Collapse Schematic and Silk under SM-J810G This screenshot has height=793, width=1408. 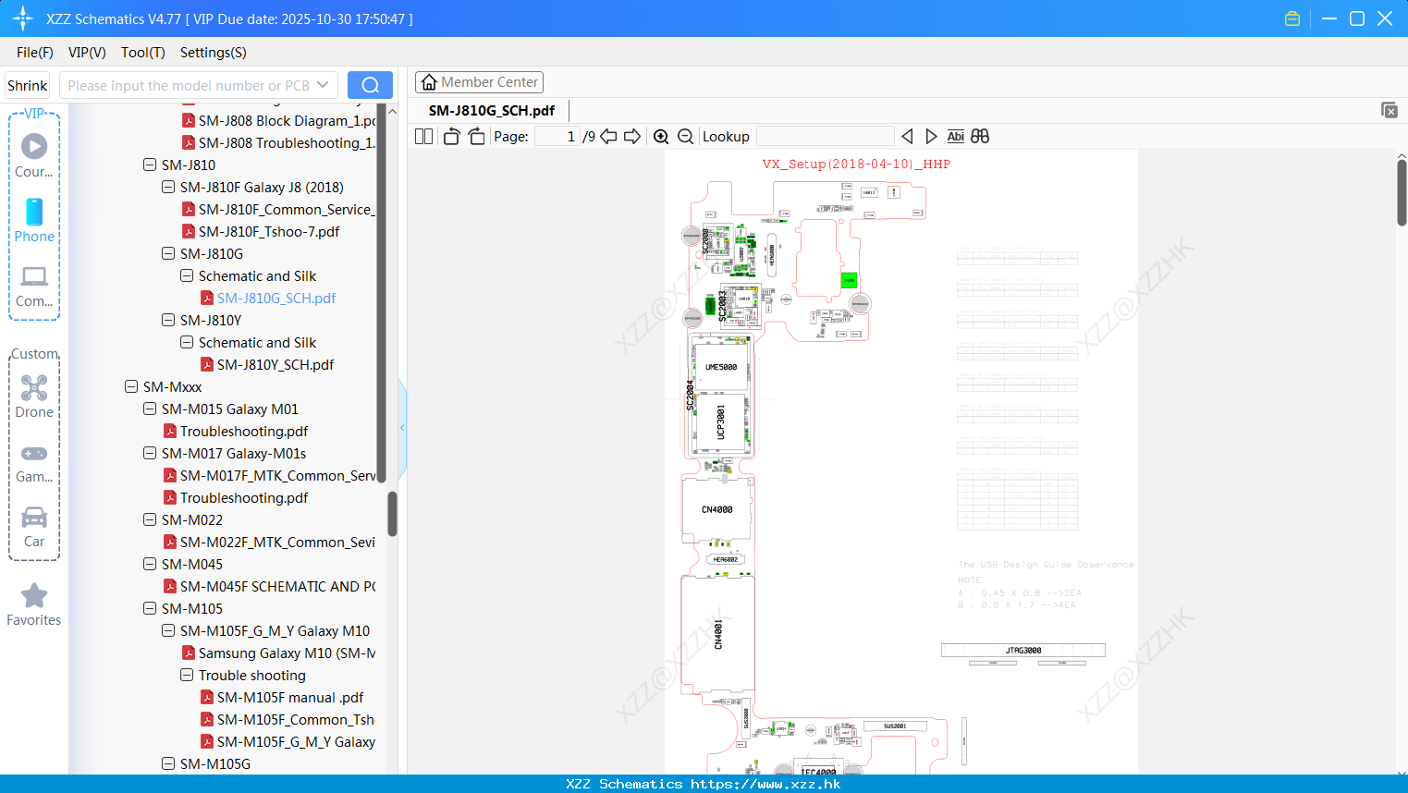[x=187, y=275]
